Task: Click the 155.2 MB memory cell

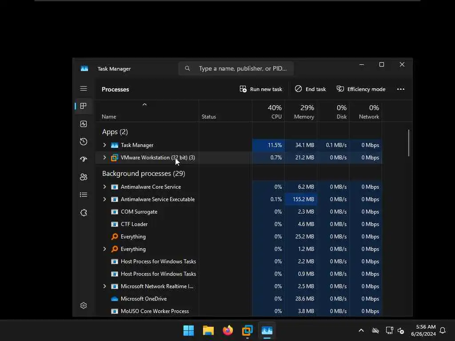Action: (301, 199)
